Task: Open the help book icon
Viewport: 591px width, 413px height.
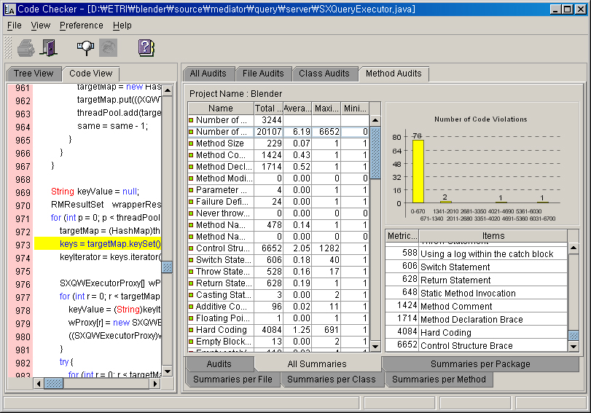Action: pos(146,48)
